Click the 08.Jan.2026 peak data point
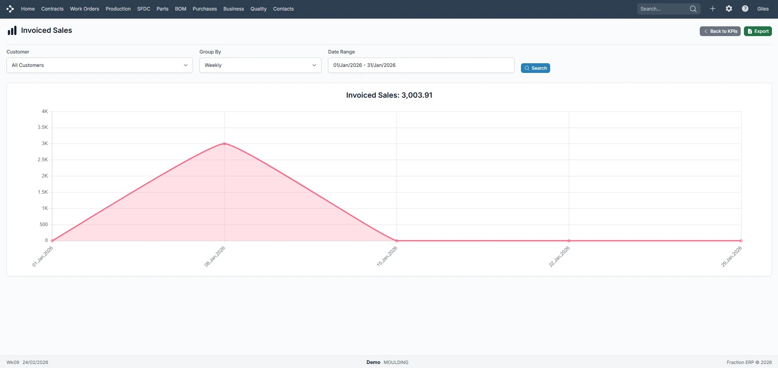This screenshot has height=368, width=778. tap(224, 143)
